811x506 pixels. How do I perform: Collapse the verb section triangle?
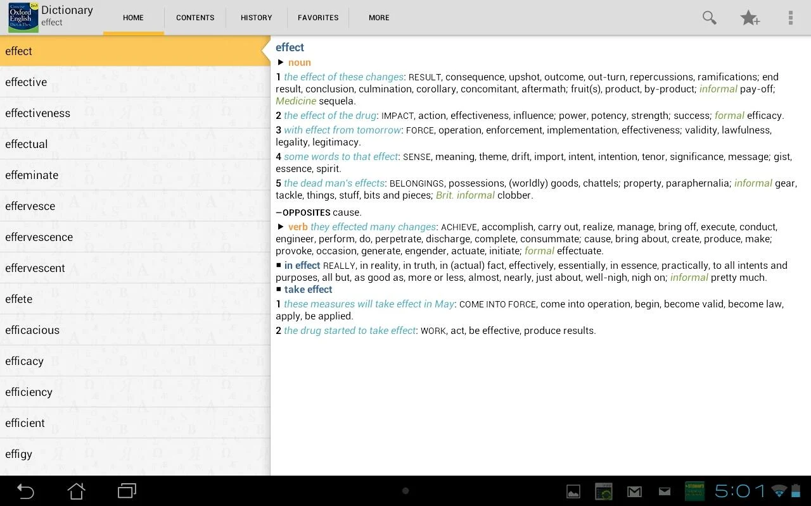pos(281,226)
